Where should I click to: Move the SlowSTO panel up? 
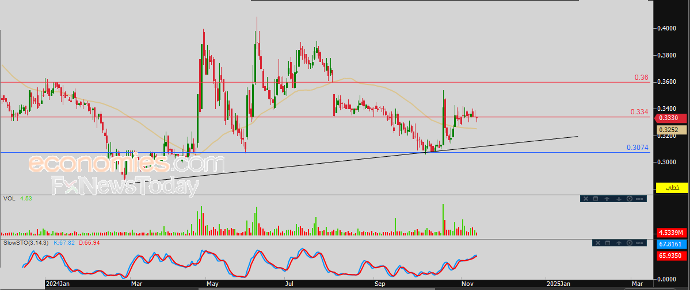click(617, 243)
